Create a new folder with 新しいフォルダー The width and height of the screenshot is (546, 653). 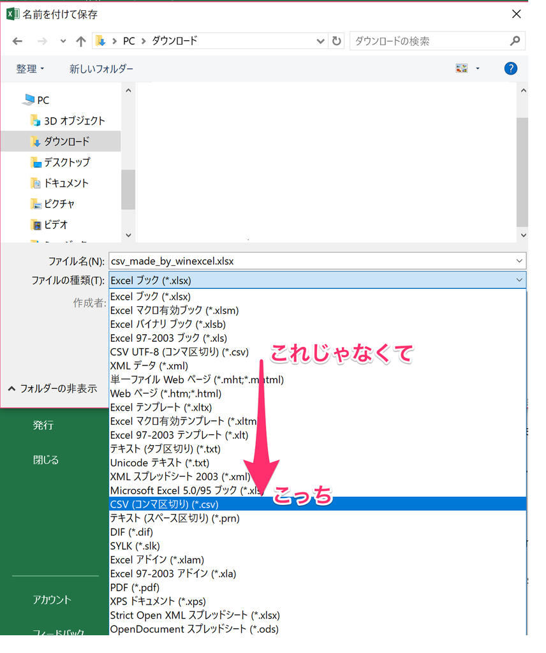coord(101,69)
